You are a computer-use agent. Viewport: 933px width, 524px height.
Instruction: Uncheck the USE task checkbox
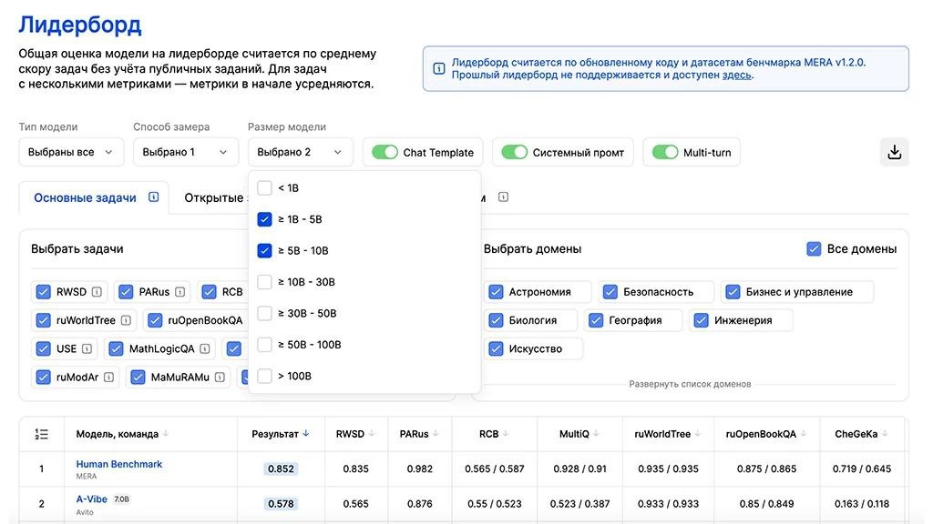pos(43,348)
